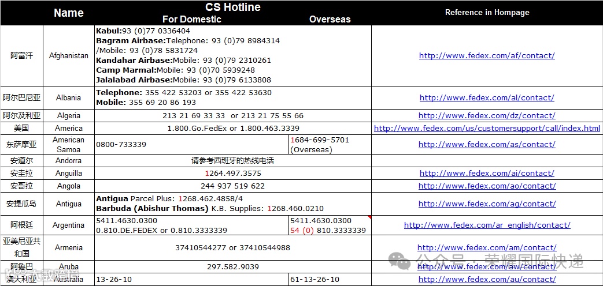The height and width of the screenshot is (286, 603).
Task: Open the Anguilla fedex.com/ai/contact link
Action: point(487,174)
